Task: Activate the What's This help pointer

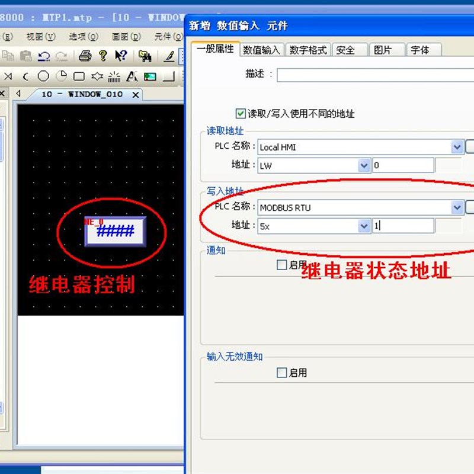Action: 121,56
